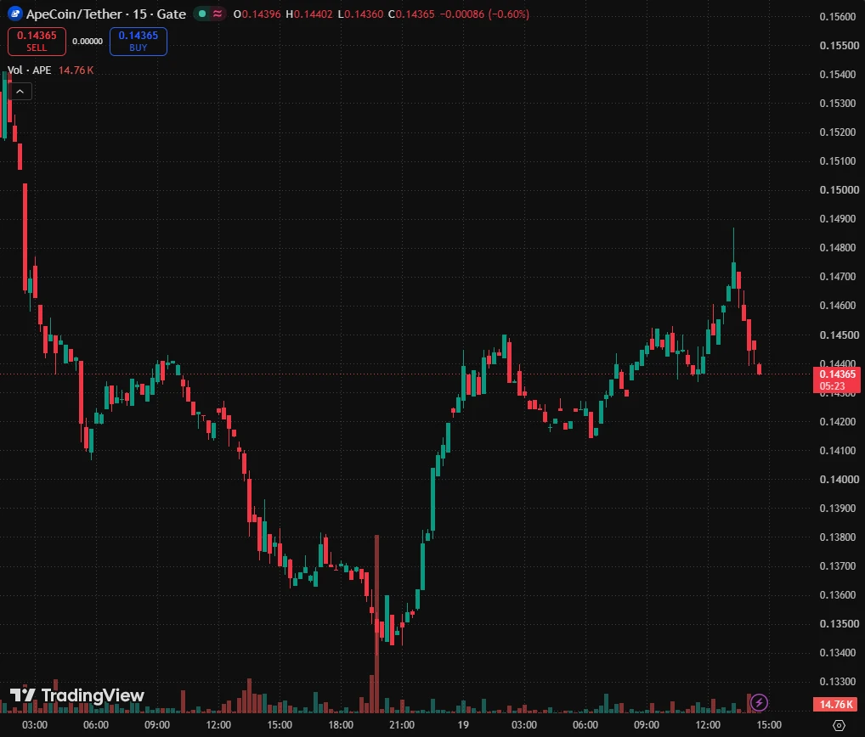865x737 pixels.
Task: Click the low price L0.14360 value
Action: pyautogui.click(x=360, y=14)
